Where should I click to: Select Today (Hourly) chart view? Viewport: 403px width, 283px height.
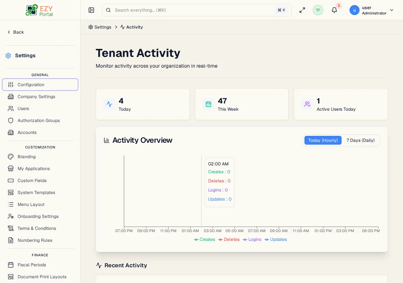point(323,140)
